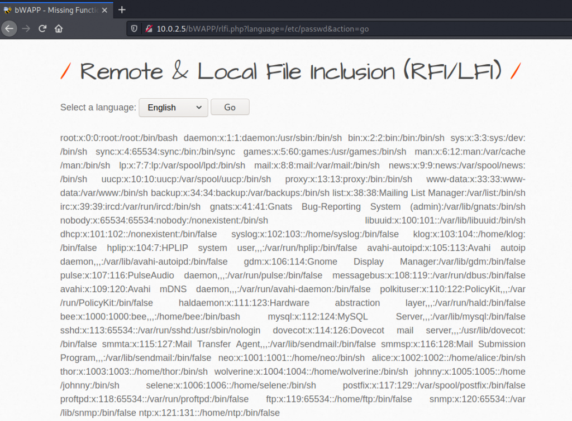Click the Remote & Local File Inclusion heading
Image resolution: width=572 pixels, height=421 pixels.
290,71
